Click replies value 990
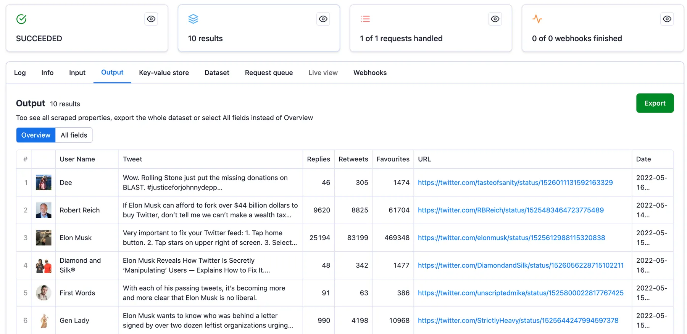The width and height of the screenshot is (687, 334). coord(324,321)
